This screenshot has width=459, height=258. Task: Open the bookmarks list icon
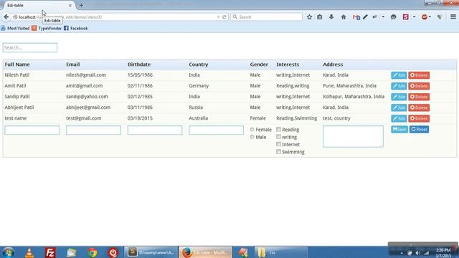coord(320,17)
